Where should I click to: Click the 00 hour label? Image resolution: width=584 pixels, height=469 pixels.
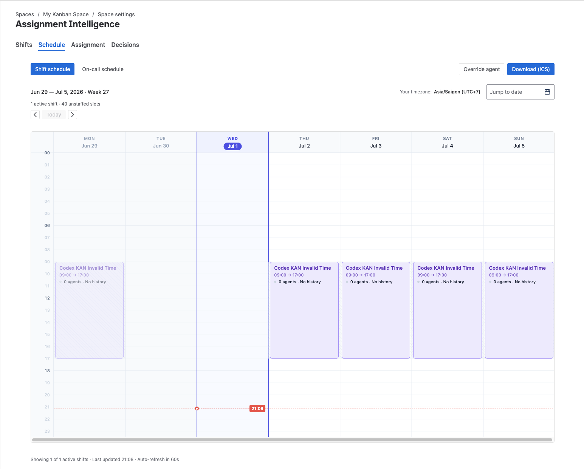(47, 153)
